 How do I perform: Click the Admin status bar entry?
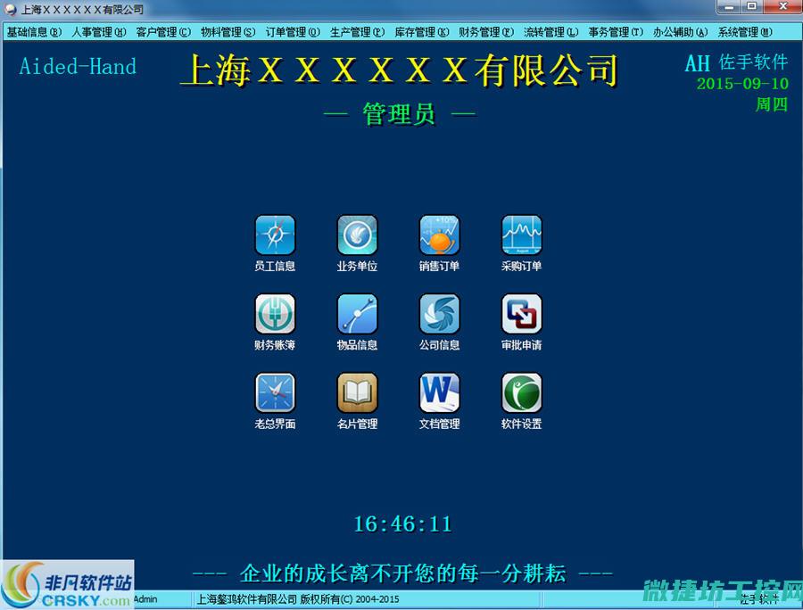[x=145, y=598]
